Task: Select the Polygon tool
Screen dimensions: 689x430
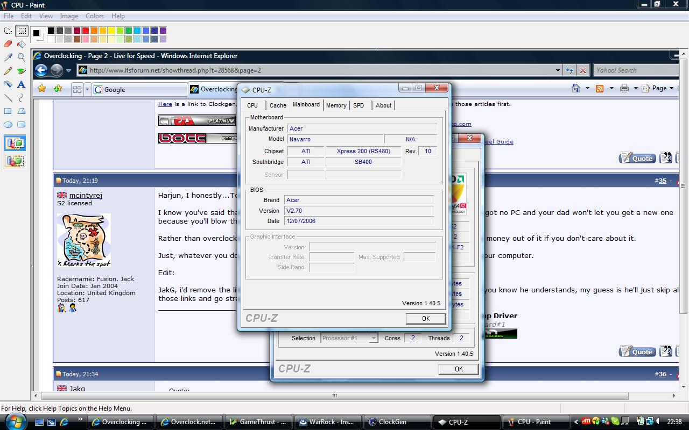Action: [22, 111]
